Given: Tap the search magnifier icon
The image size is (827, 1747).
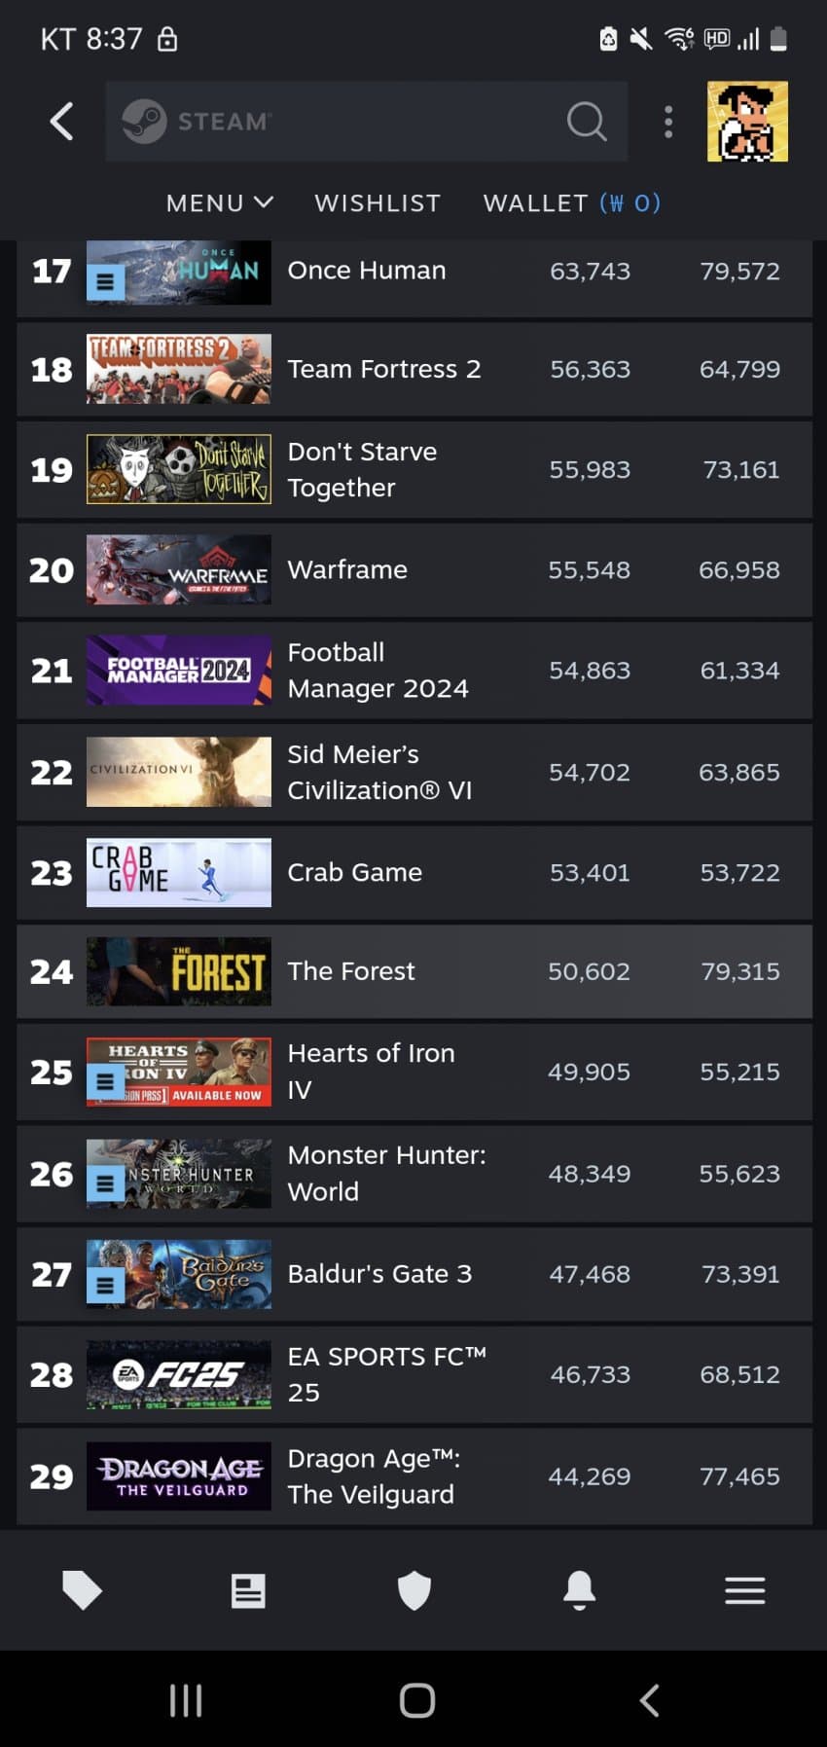Looking at the screenshot, I should [x=587, y=122].
